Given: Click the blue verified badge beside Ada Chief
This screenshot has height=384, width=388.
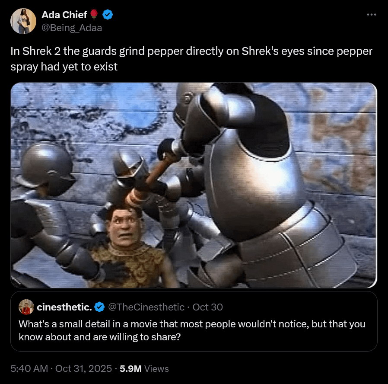Looking at the screenshot, I should [x=108, y=15].
